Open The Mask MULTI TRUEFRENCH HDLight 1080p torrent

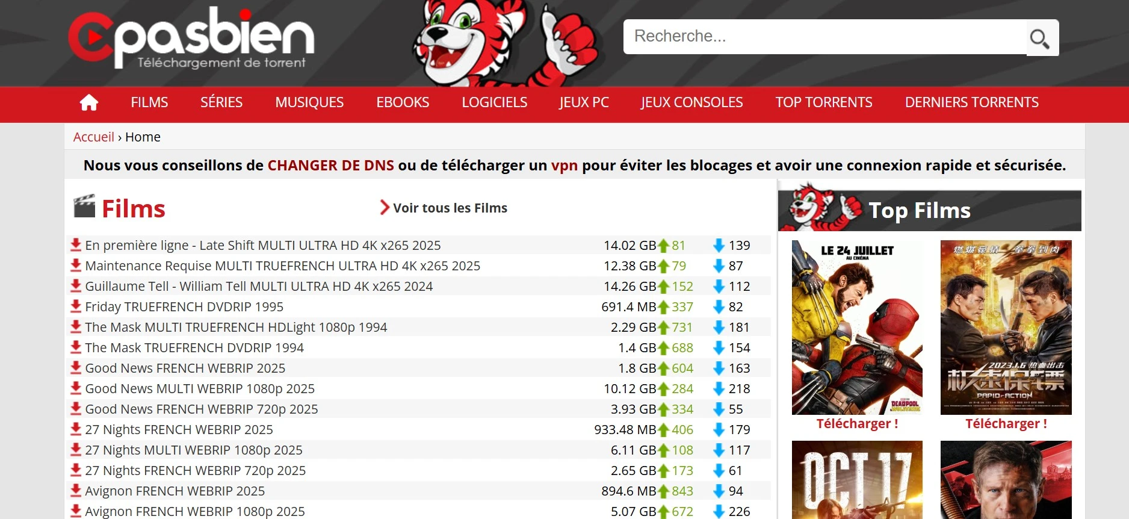pos(236,328)
